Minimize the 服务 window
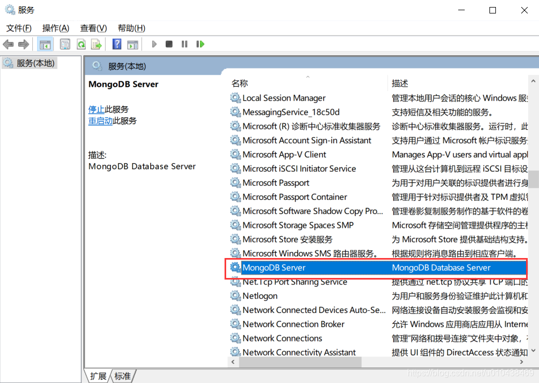539x383 pixels. point(461,10)
